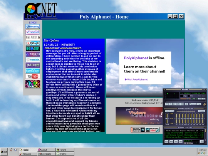Open the RAWR xD badge

33,84
